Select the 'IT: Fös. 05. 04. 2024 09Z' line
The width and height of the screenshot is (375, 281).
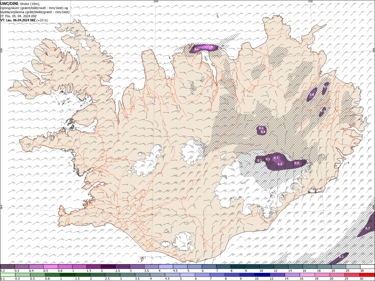pyautogui.click(x=19, y=16)
